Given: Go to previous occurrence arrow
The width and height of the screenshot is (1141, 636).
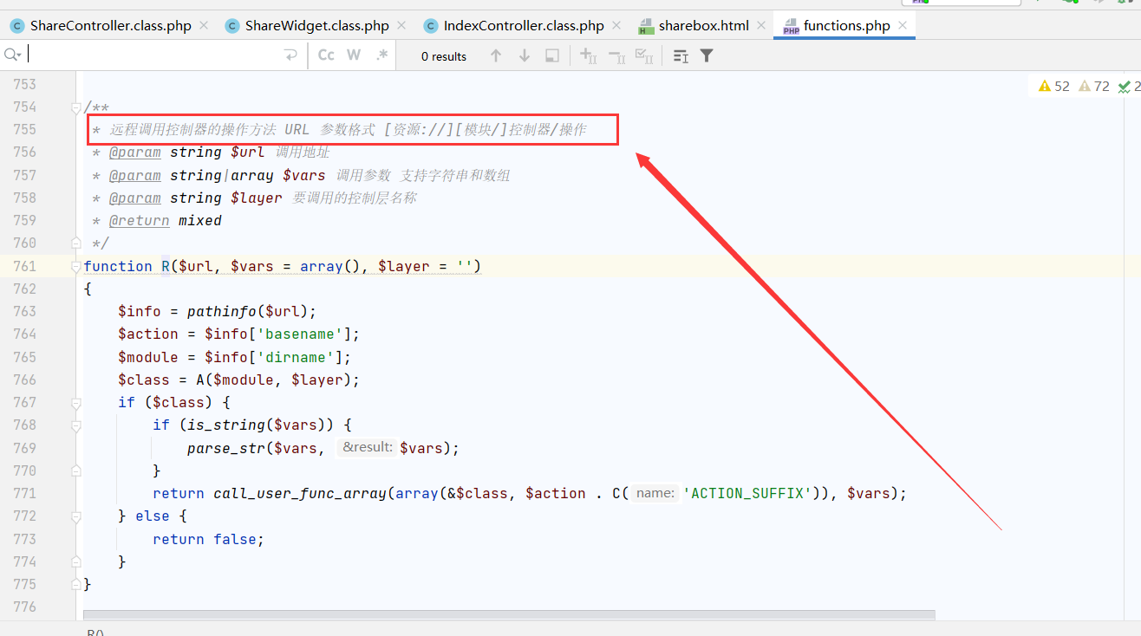Looking at the screenshot, I should pos(496,55).
